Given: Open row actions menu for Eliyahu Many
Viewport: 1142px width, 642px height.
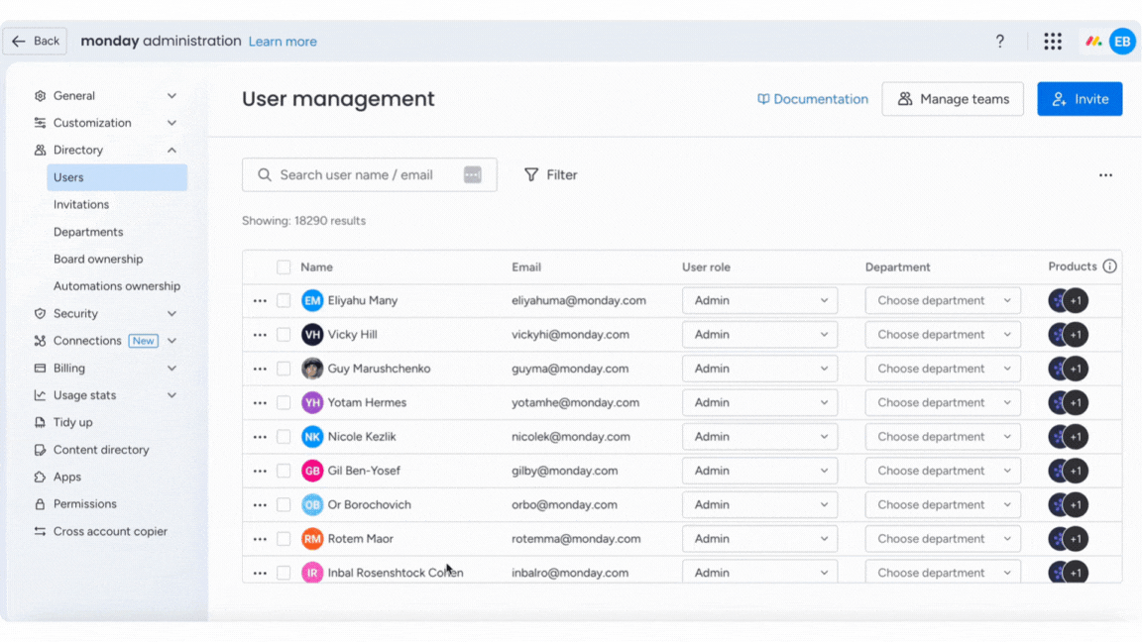Looking at the screenshot, I should pyautogui.click(x=260, y=300).
